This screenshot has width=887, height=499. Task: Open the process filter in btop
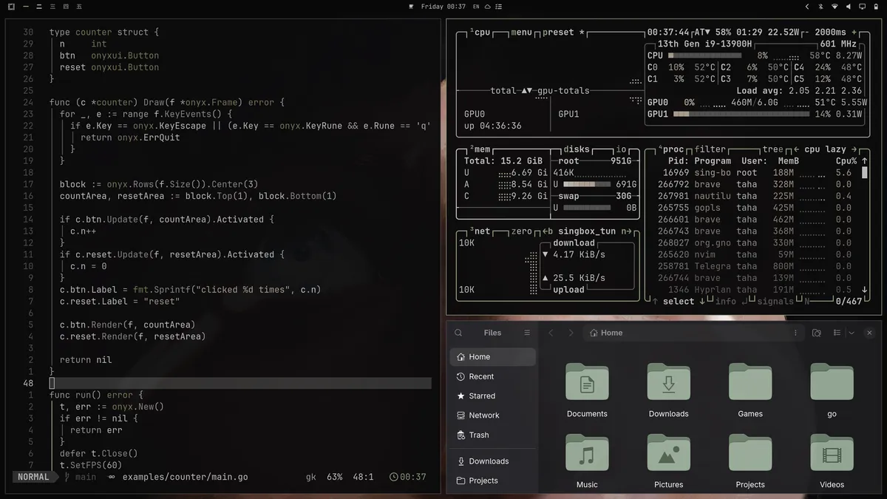point(710,149)
